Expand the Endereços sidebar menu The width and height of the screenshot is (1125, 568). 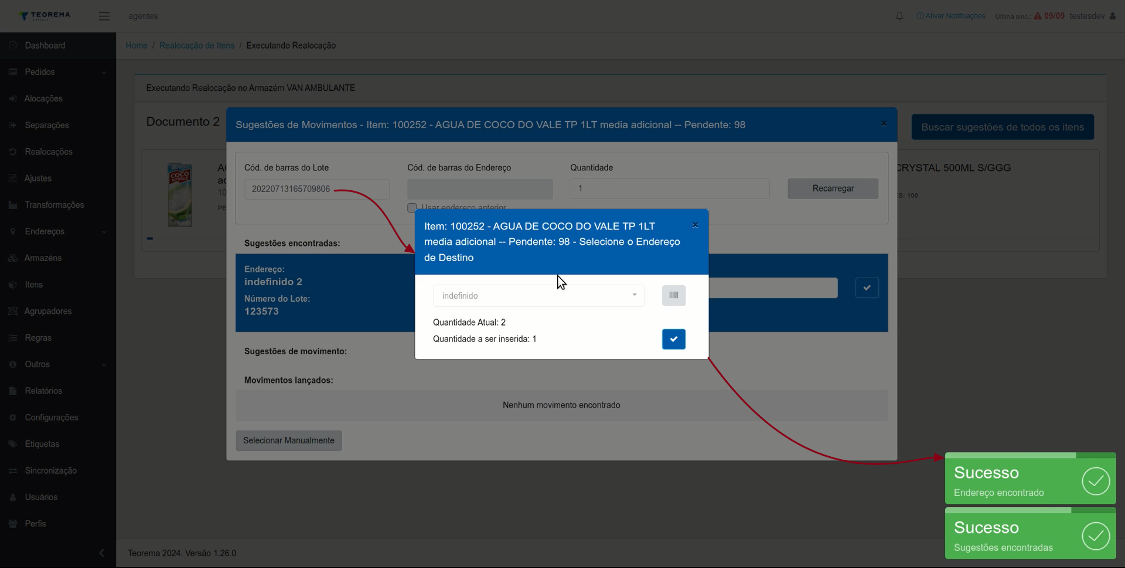click(x=58, y=231)
